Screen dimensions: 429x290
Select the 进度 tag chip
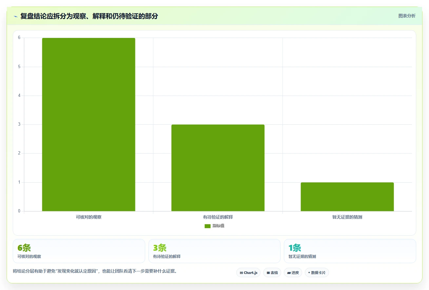(x=293, y=273)
